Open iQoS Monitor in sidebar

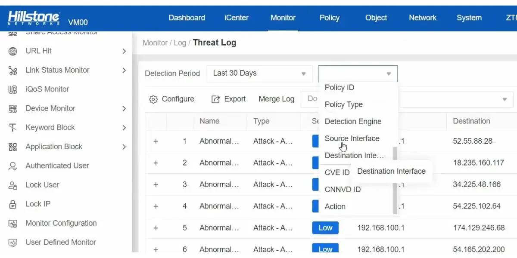pyautogui.click(x=47, y=89)
